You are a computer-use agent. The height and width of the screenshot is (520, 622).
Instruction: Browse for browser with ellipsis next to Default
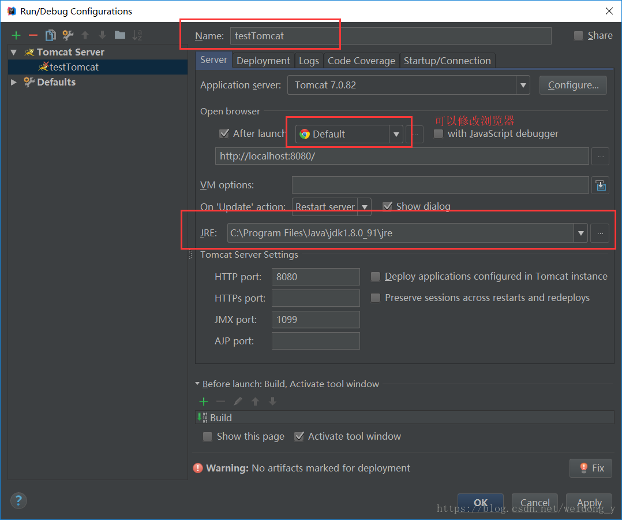(414, 134)
